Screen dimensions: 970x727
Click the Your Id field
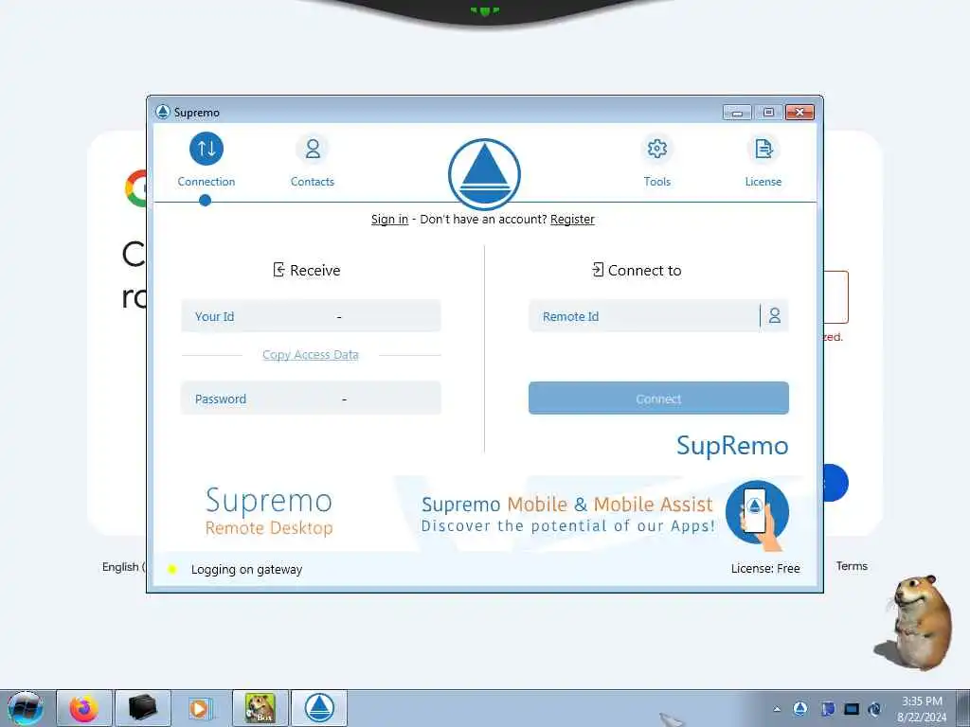(x=311, y=316)
